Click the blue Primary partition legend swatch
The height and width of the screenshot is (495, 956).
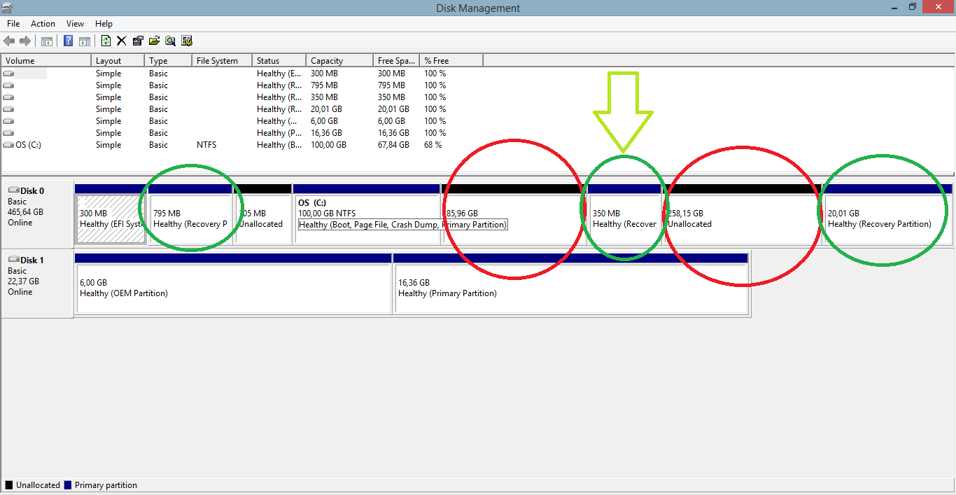[68, 485]
